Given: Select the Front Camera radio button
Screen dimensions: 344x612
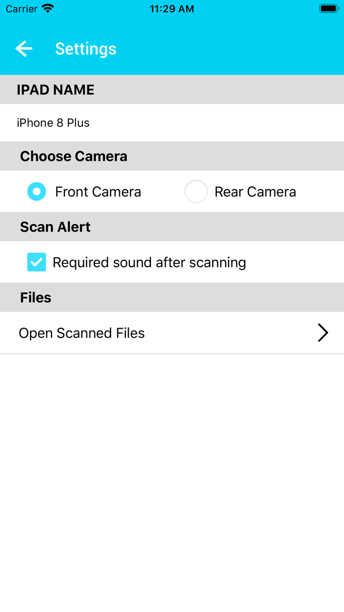Looking at the screenshot, I should pyautogui.click(x=36, y=191).
